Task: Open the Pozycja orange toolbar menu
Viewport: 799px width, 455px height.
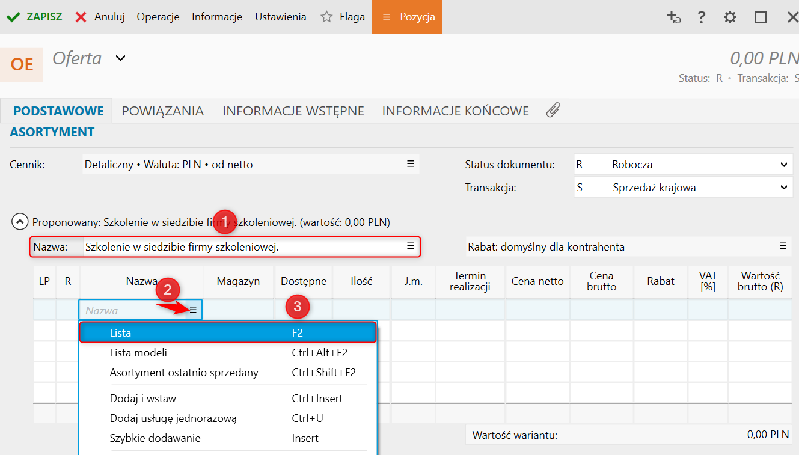Action: [x=408, y=17]
